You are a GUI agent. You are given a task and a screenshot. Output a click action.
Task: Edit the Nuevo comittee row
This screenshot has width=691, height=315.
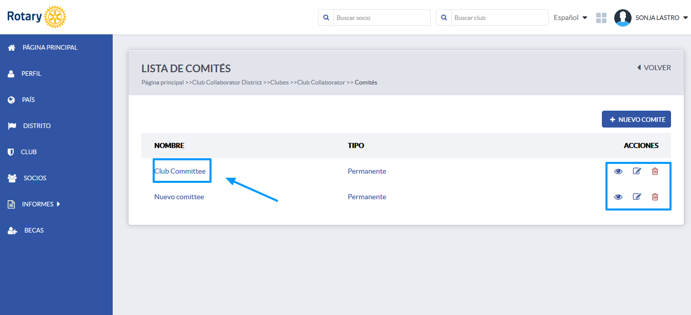(637, 197)
